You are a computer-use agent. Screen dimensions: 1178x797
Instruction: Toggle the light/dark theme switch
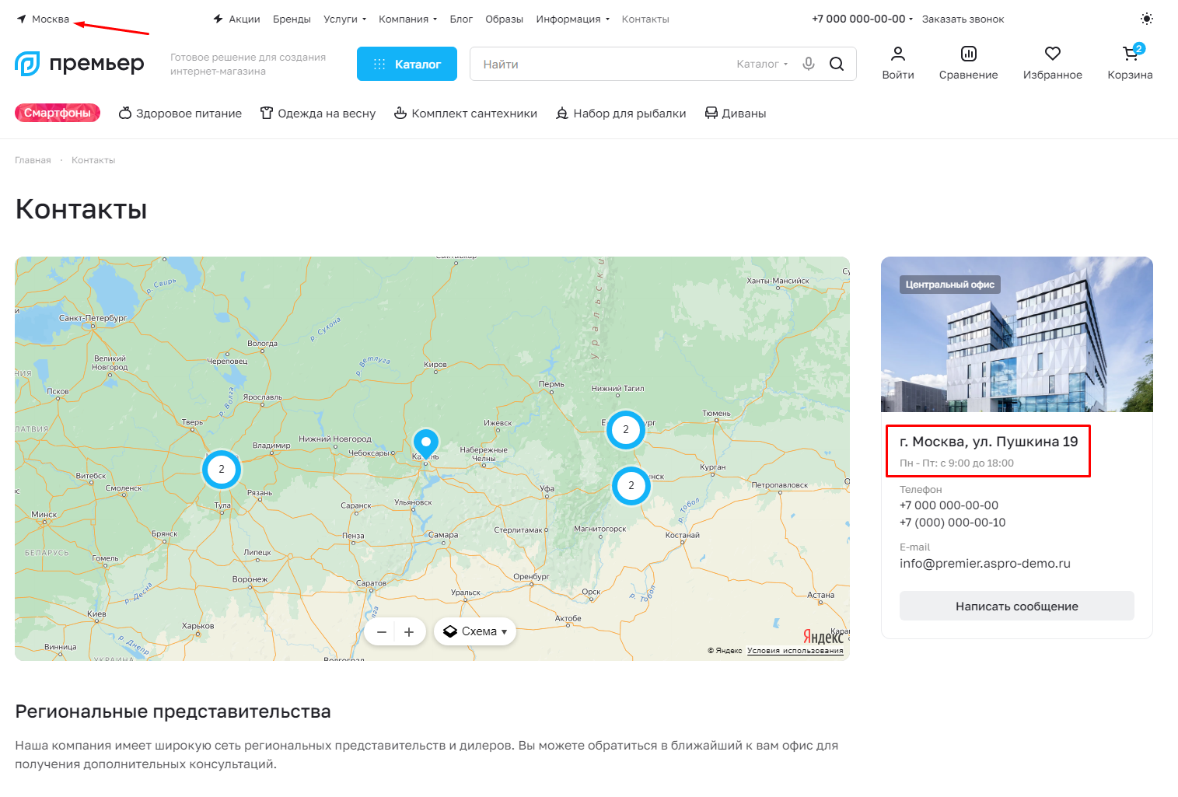pyautogui.click(x=1147, y=19)
